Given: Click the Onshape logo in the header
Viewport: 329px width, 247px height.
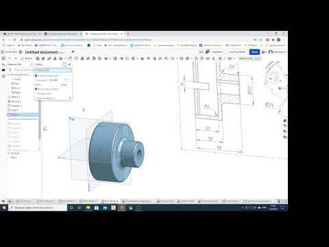Looking at the screenshot, I should coord(9,52).
